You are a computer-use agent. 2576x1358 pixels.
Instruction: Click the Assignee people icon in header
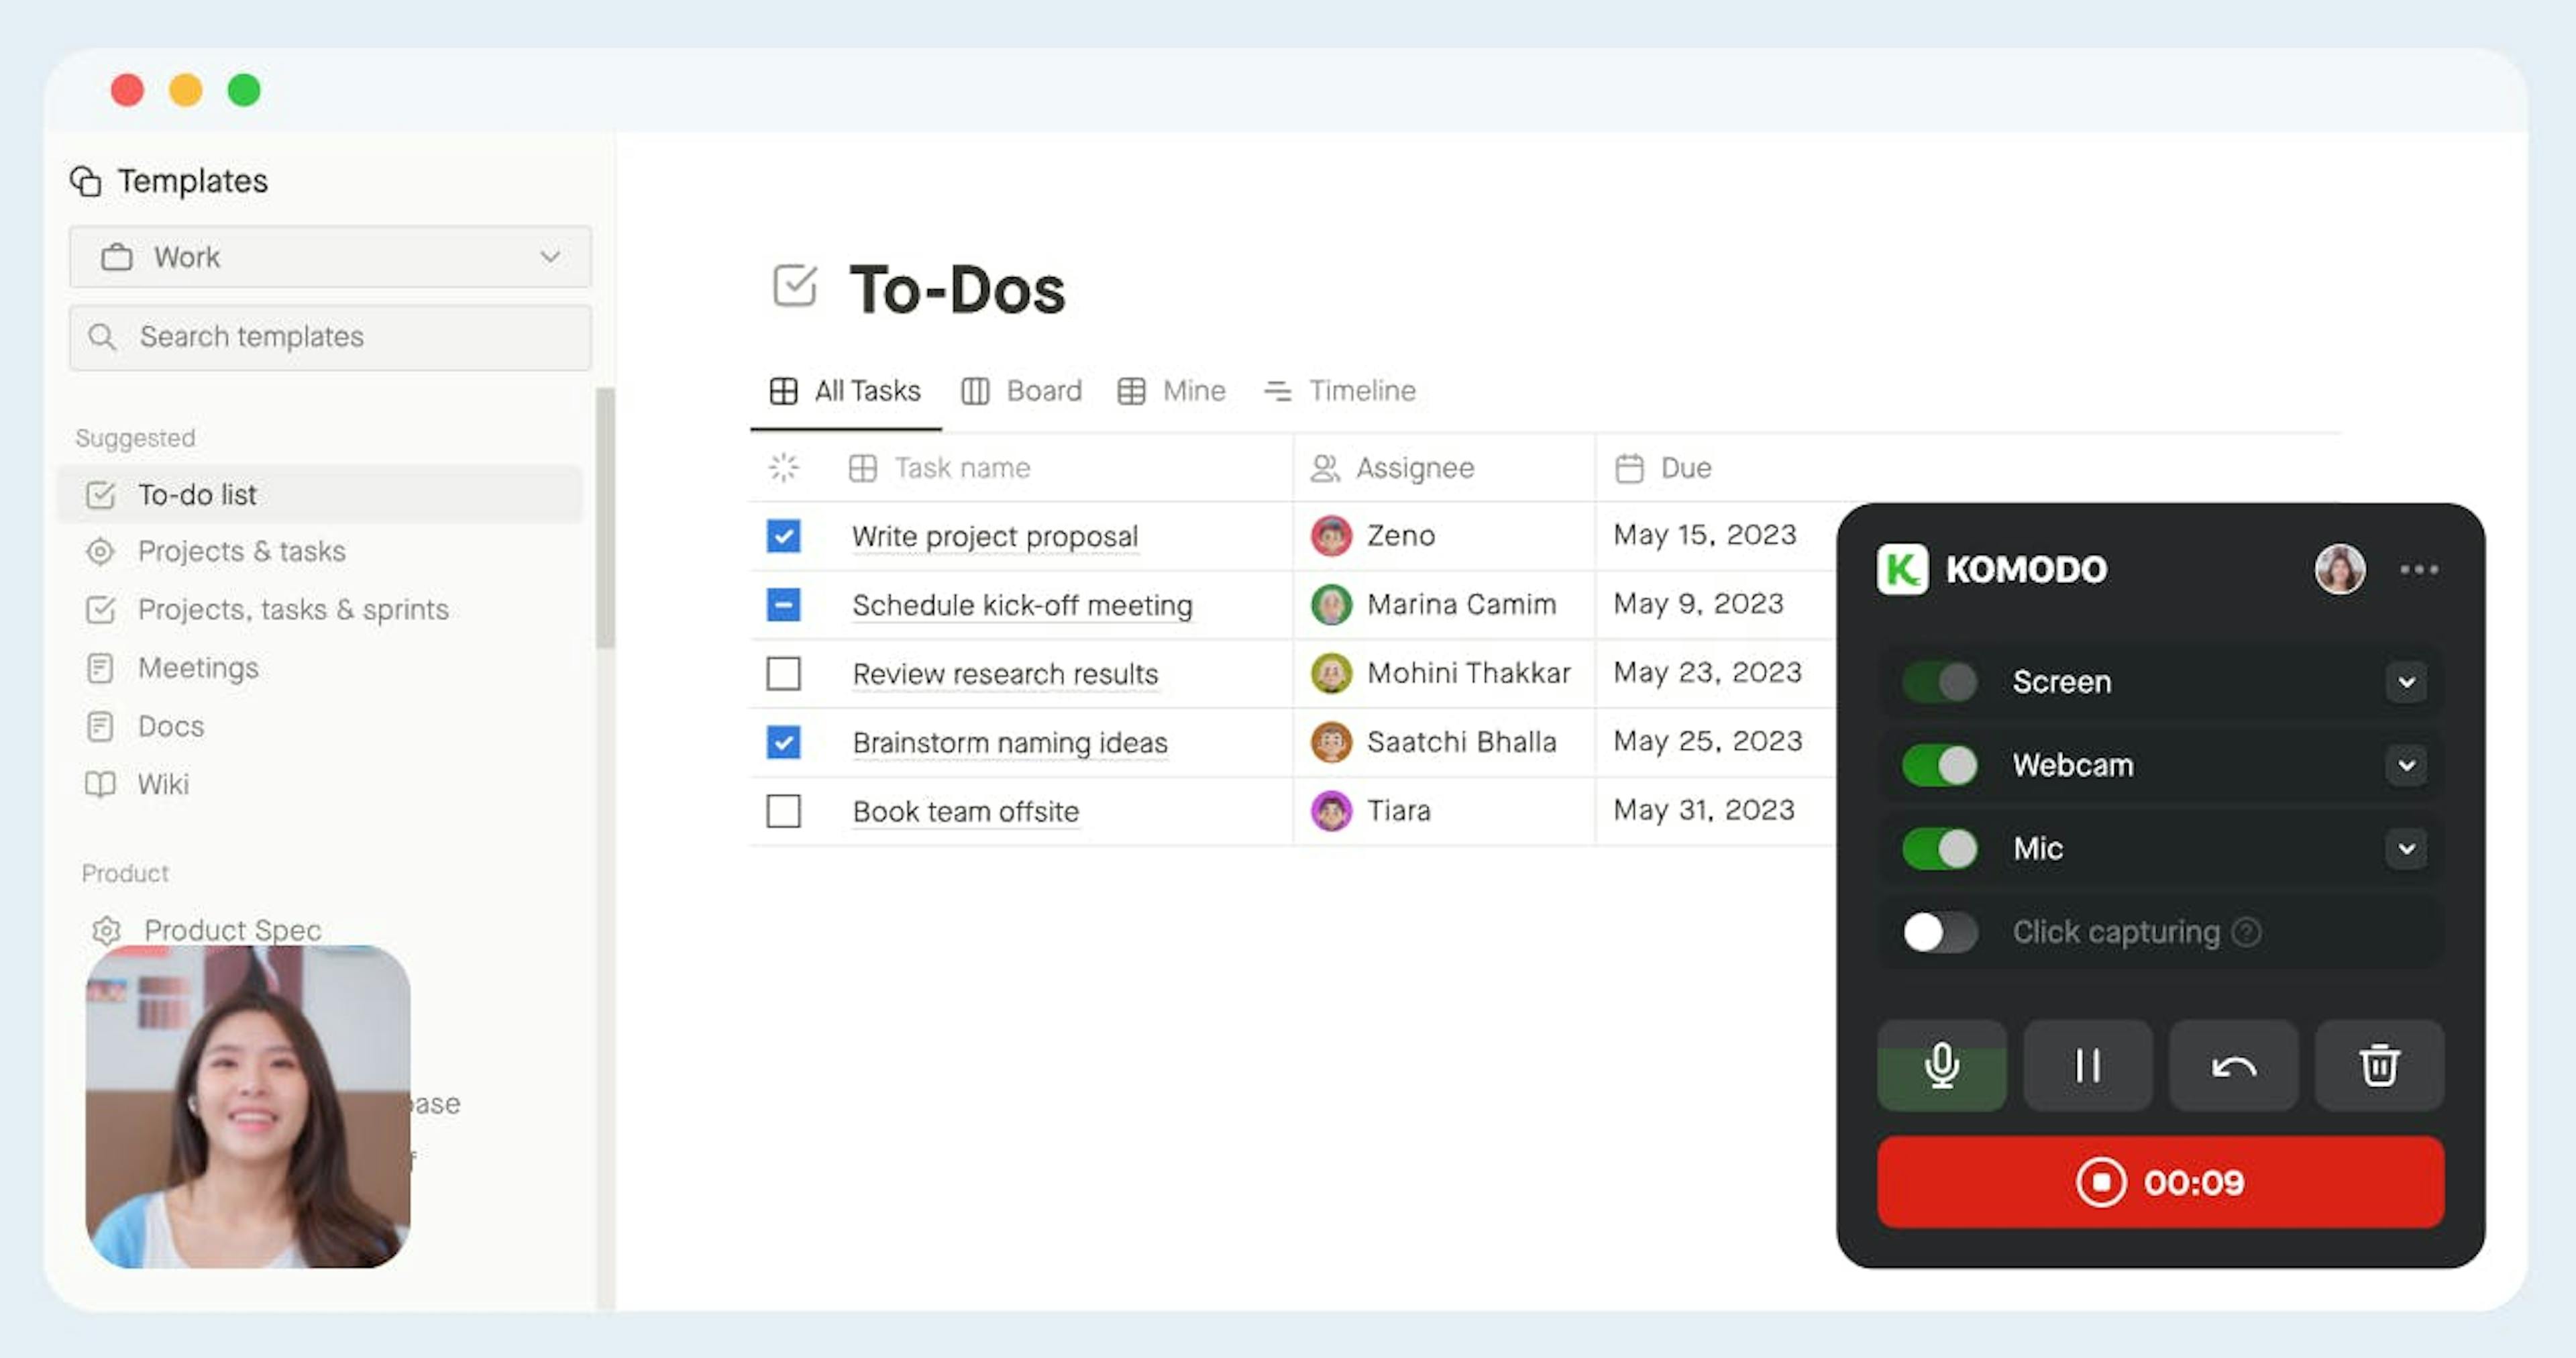(1325, 468)
